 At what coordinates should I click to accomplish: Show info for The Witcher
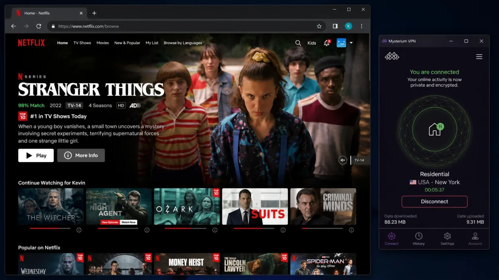coord(79,230)
